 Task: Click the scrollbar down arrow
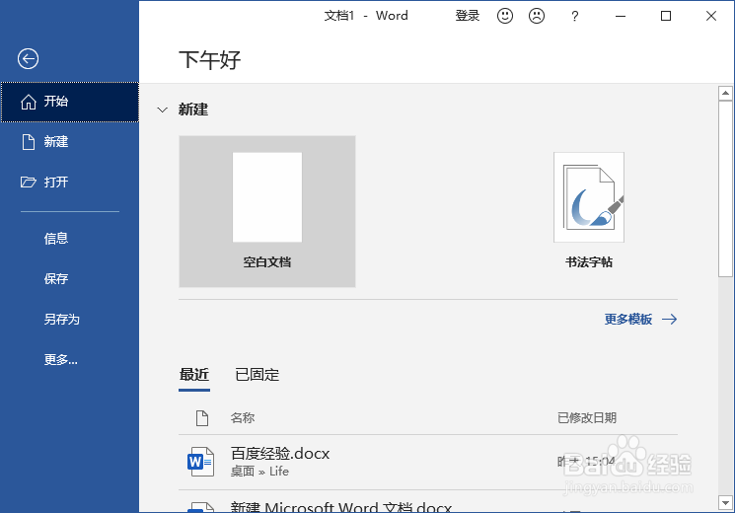[725, 503]
